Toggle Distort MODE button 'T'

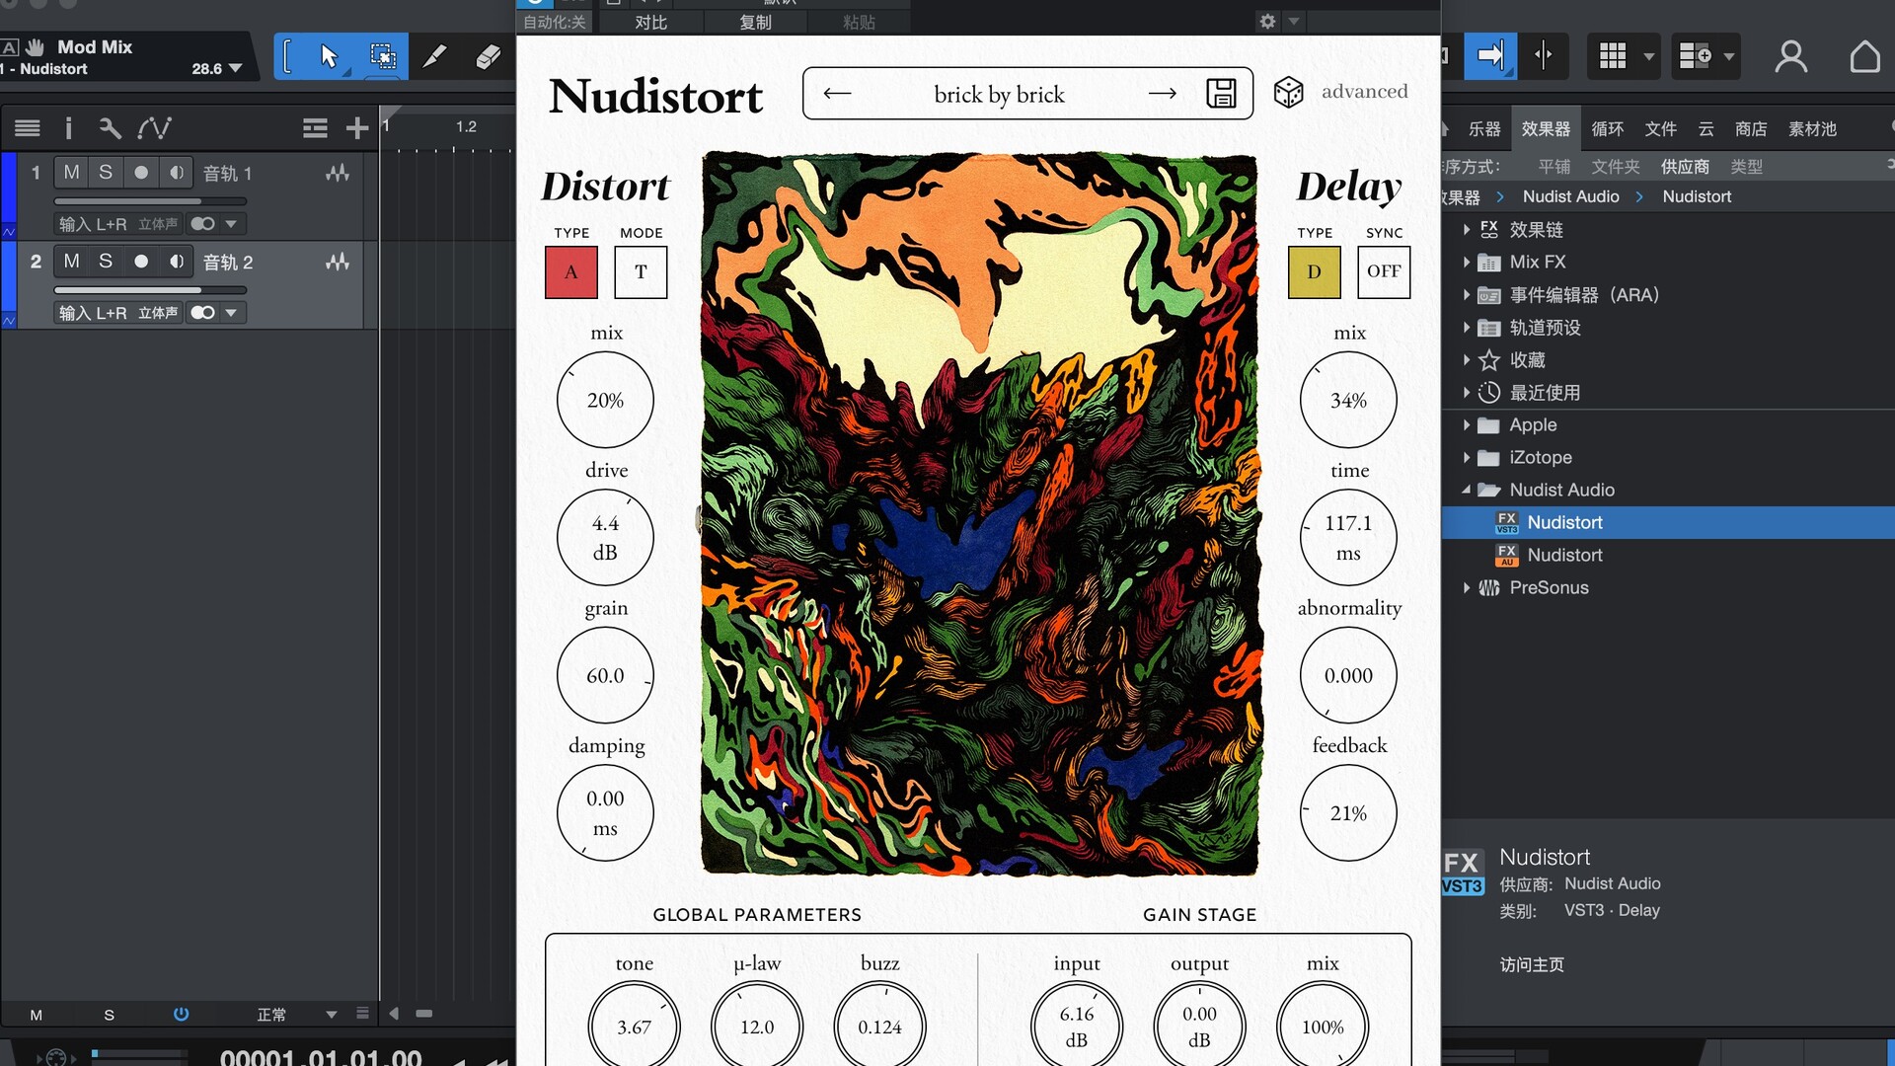coord(641,271)
